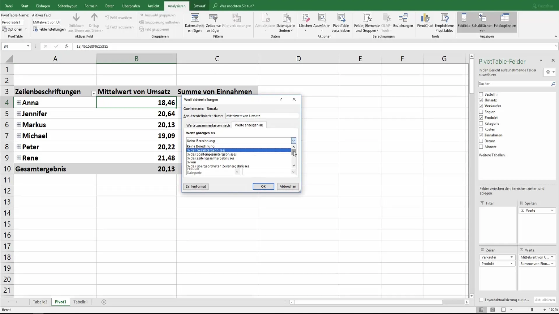Open PivotTable Optionen button
Screen dimensions: 559x314
[15, 29]
